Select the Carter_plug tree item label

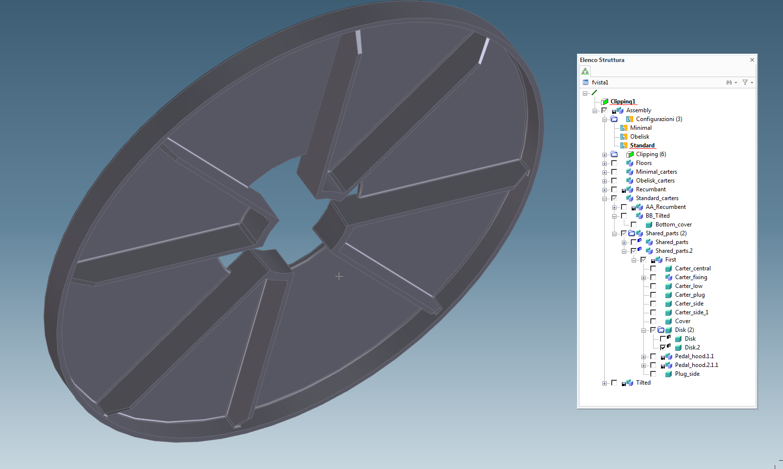pos(690,295)
